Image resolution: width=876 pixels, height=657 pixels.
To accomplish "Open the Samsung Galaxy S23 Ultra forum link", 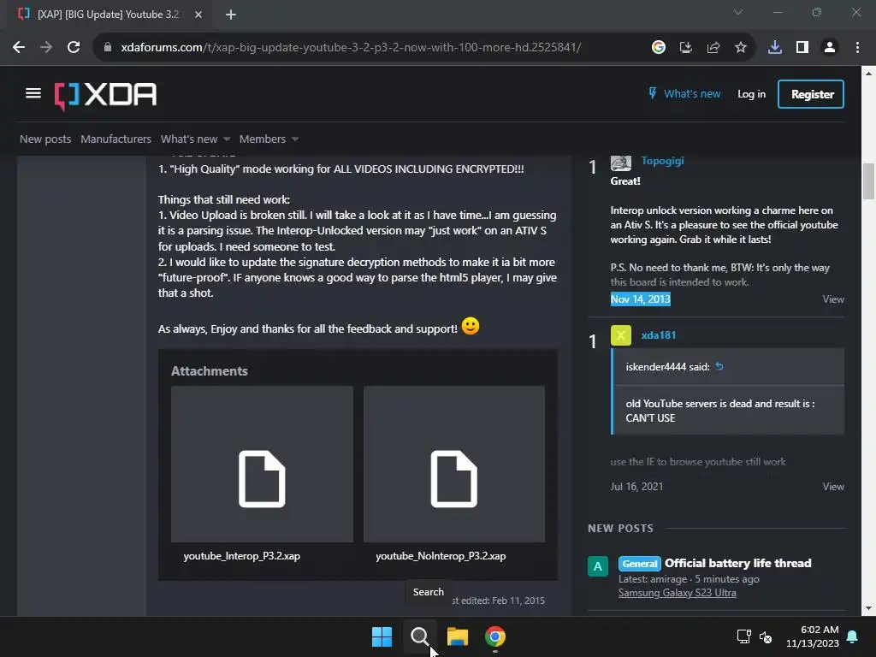I will (677, 593).
